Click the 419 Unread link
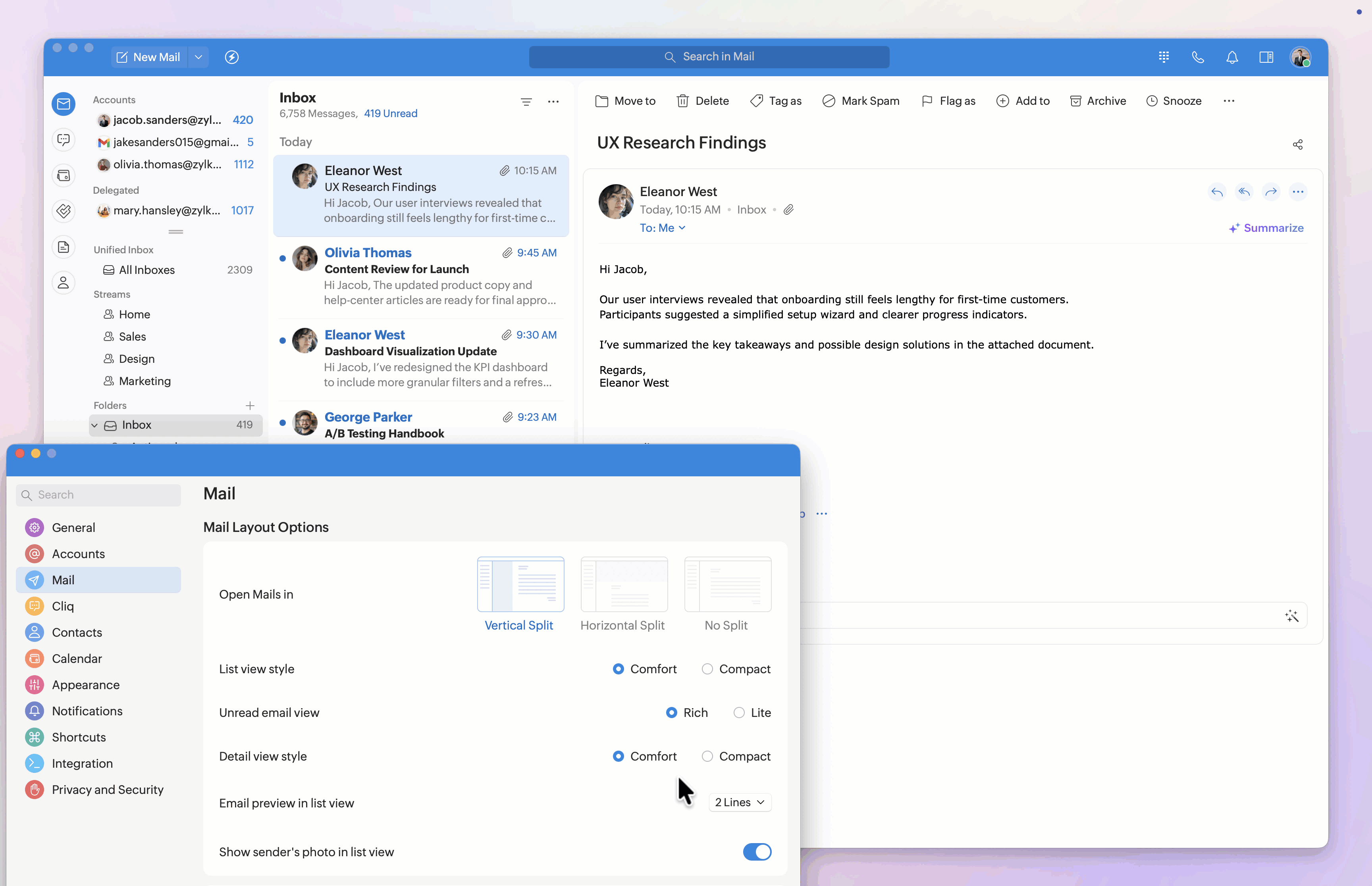The width and height of the screenshot is (1372, 886). tap(391, 114)
